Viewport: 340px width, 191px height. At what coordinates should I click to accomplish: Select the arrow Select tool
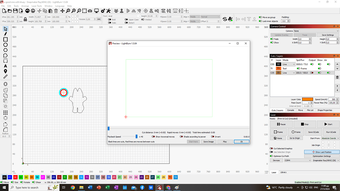(x=5, y=29)
